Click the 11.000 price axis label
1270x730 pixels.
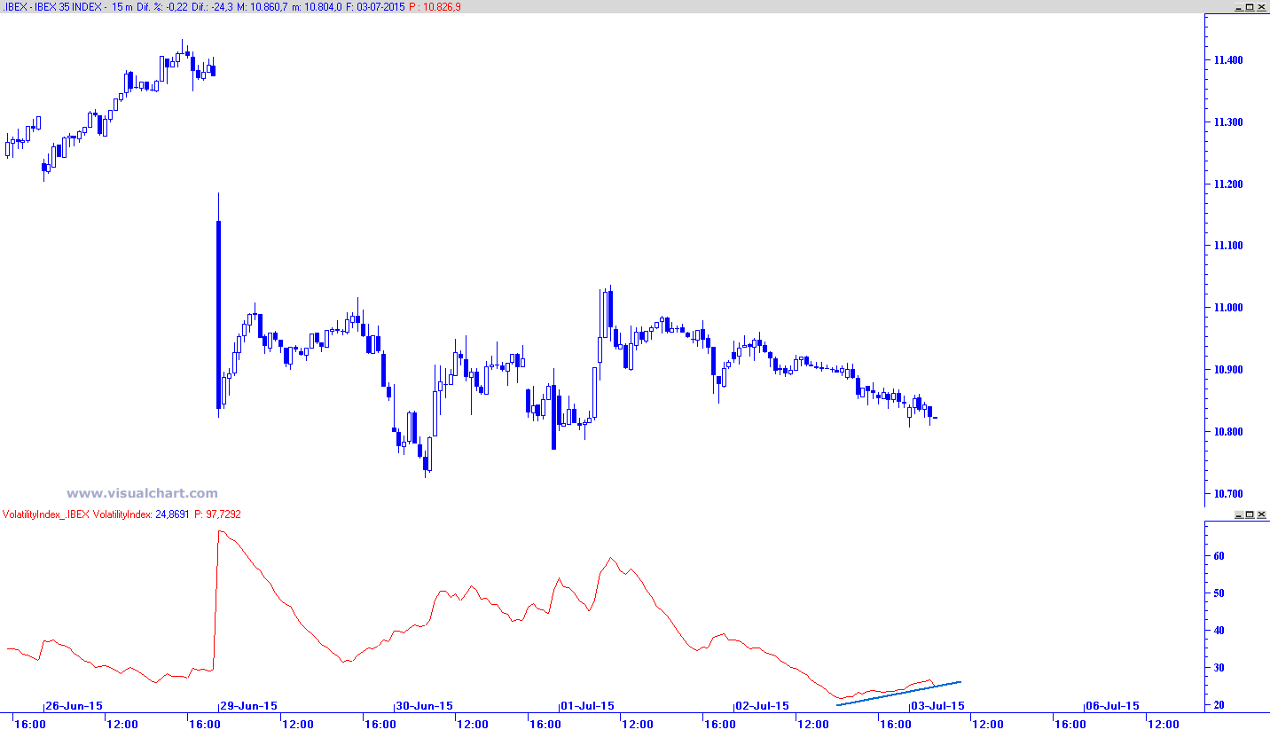click(1229, 308)
